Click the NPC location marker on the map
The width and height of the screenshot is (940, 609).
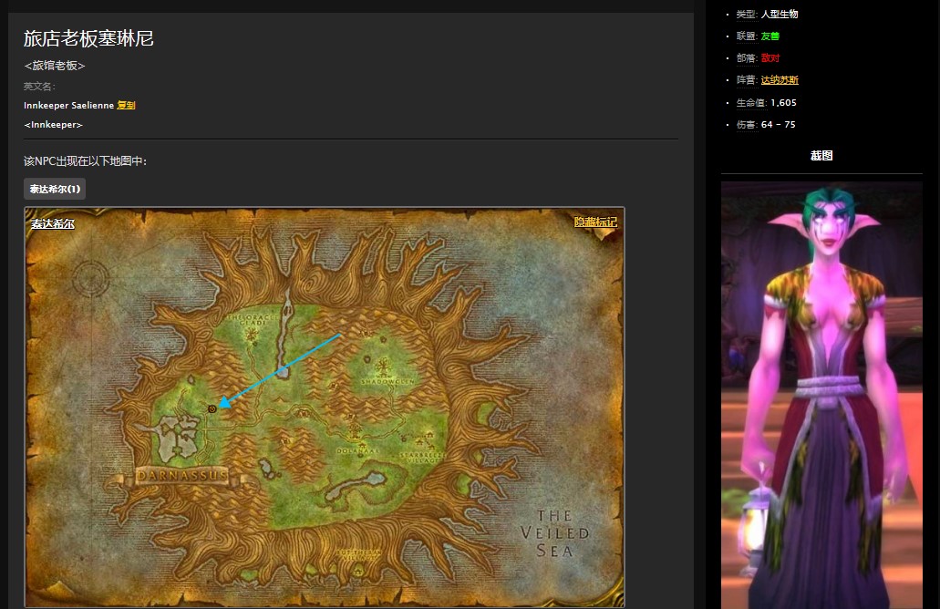tap(212, 408)
